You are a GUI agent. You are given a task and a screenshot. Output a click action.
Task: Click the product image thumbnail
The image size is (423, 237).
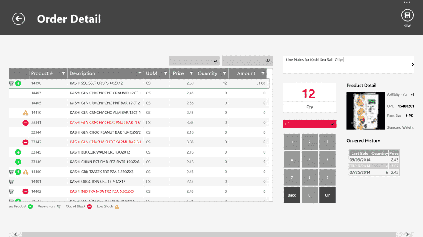click(x=365, y=111)
